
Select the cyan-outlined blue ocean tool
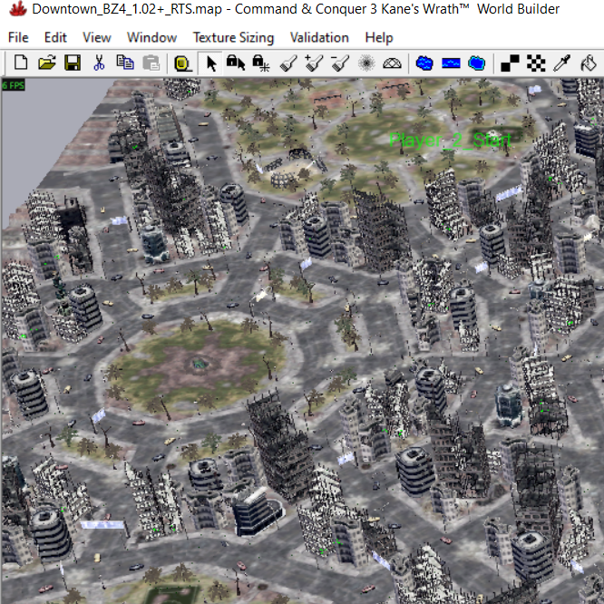[x=476, y=63]
